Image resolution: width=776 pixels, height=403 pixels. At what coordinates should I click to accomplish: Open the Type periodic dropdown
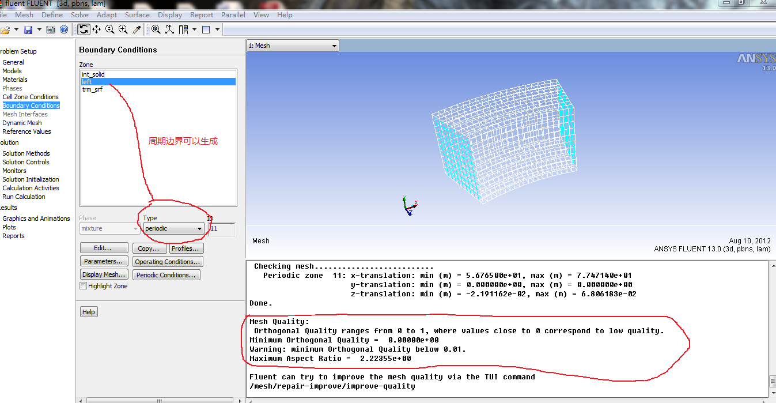click(173, 229)
